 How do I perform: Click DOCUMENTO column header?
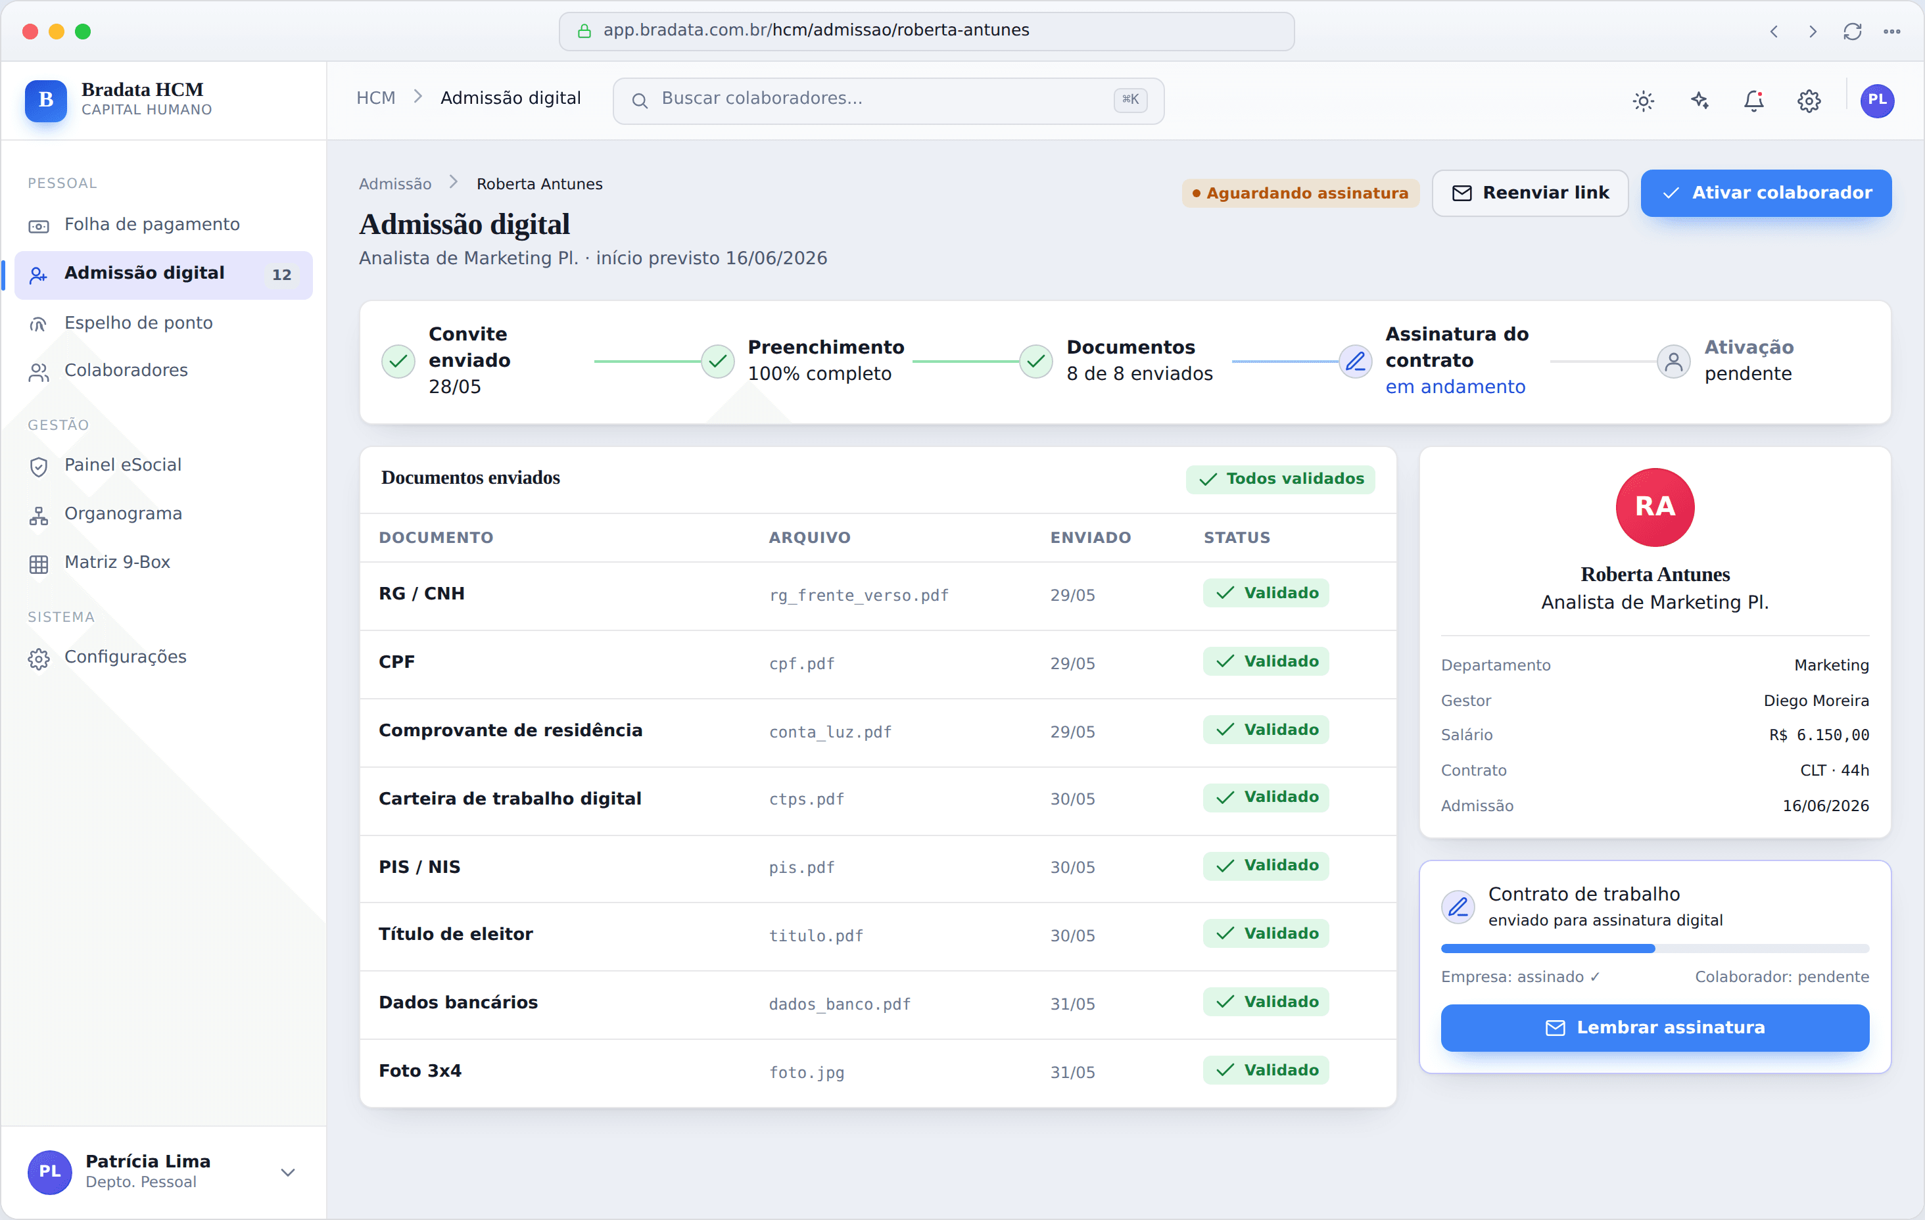tap(436, 537)
